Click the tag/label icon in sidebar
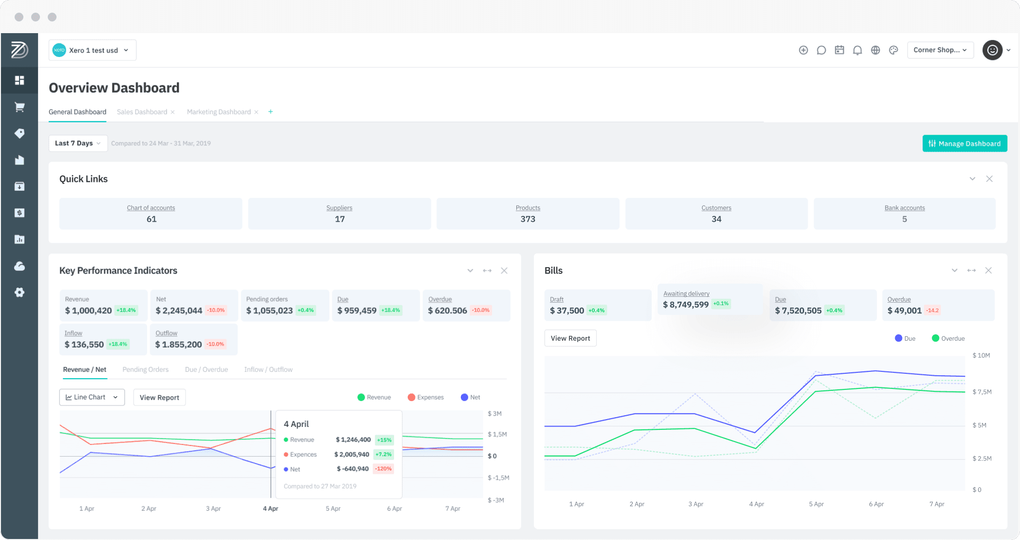Image resolution: width=1020 pixels, height=540 pixels. pos(19,133)
